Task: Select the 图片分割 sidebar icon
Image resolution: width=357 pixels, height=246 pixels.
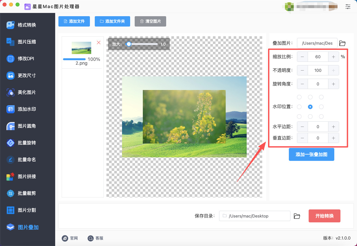Action: [x=10, y=210]
